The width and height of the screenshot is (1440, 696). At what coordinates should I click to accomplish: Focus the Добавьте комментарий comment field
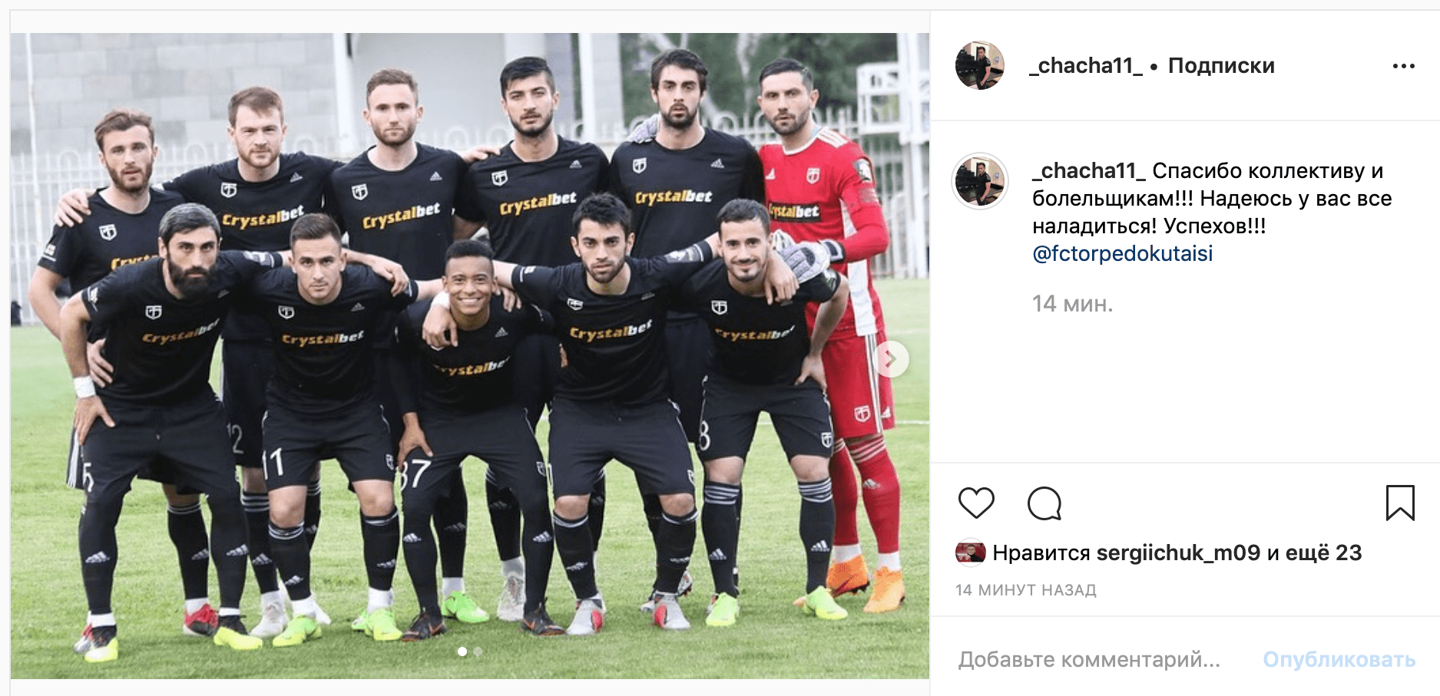1089,659
